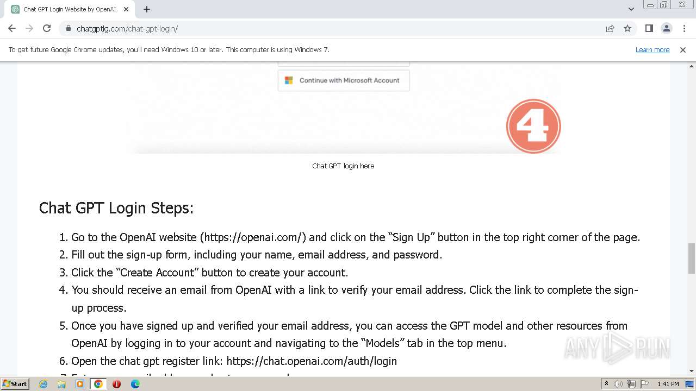Open the Opera taskbar icon
Screen dimensions: 696x391
[116, 384]
